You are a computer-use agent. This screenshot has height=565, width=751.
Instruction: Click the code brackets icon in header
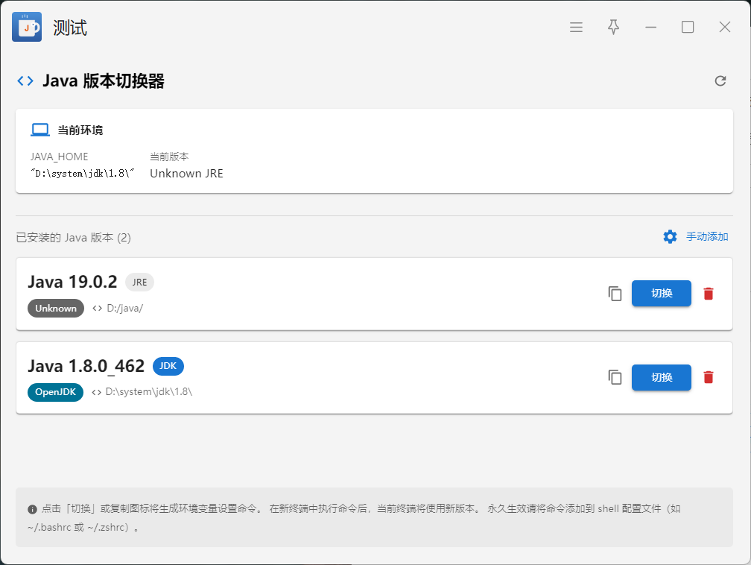25,81
